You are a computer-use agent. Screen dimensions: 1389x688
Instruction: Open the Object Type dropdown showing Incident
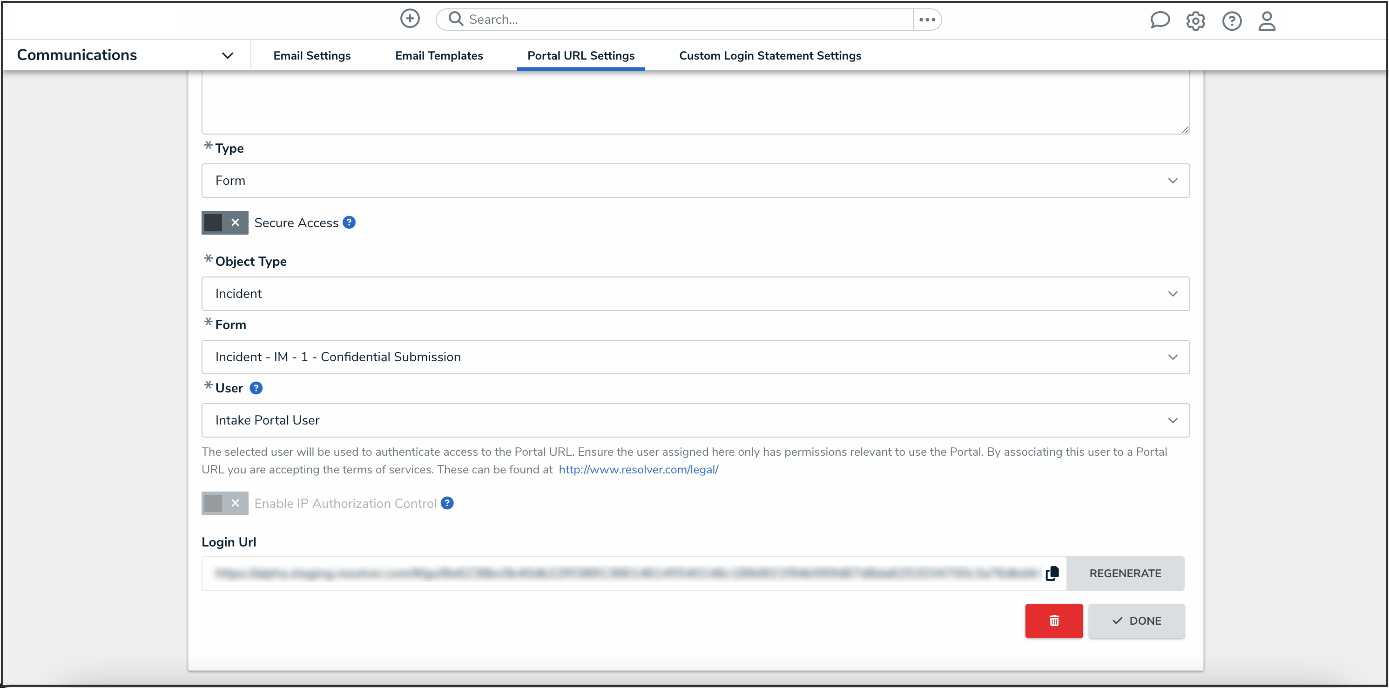[x=695, y=294]
